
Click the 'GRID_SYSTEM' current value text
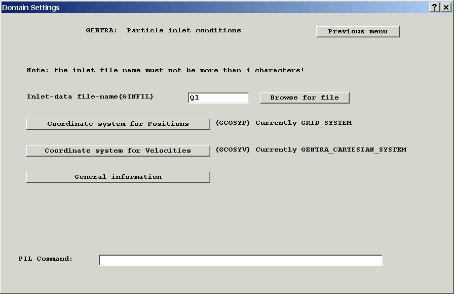326,123
